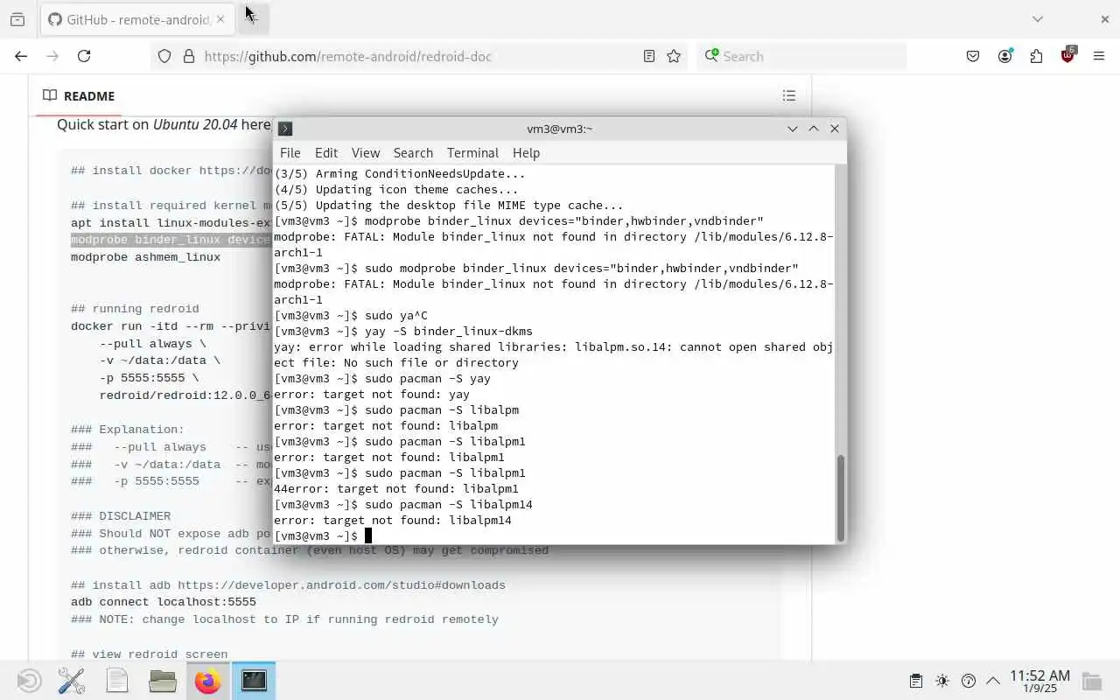
Task: Open Firefox hamburger application menu
Action: pos(1099,56)
